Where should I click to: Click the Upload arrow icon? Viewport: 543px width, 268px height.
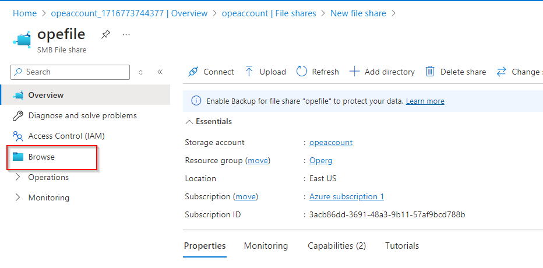point(249,72)
